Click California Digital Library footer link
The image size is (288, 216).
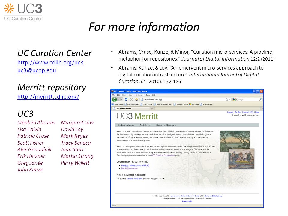pos(213,196)
